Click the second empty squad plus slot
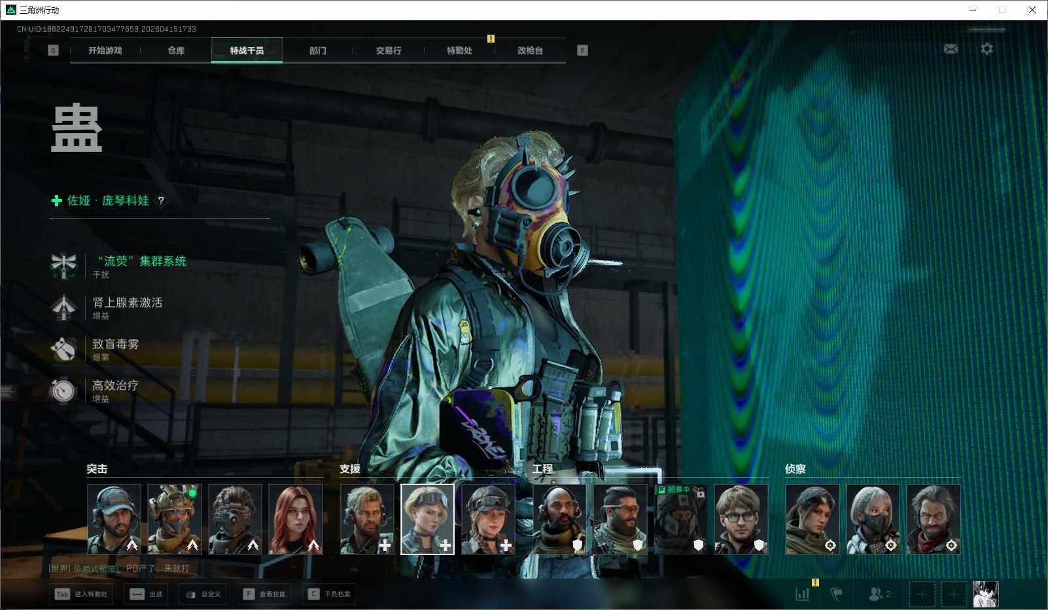The width and height of the screenshot is (1048, 610). pyautogui.click(x=954, y=594)
